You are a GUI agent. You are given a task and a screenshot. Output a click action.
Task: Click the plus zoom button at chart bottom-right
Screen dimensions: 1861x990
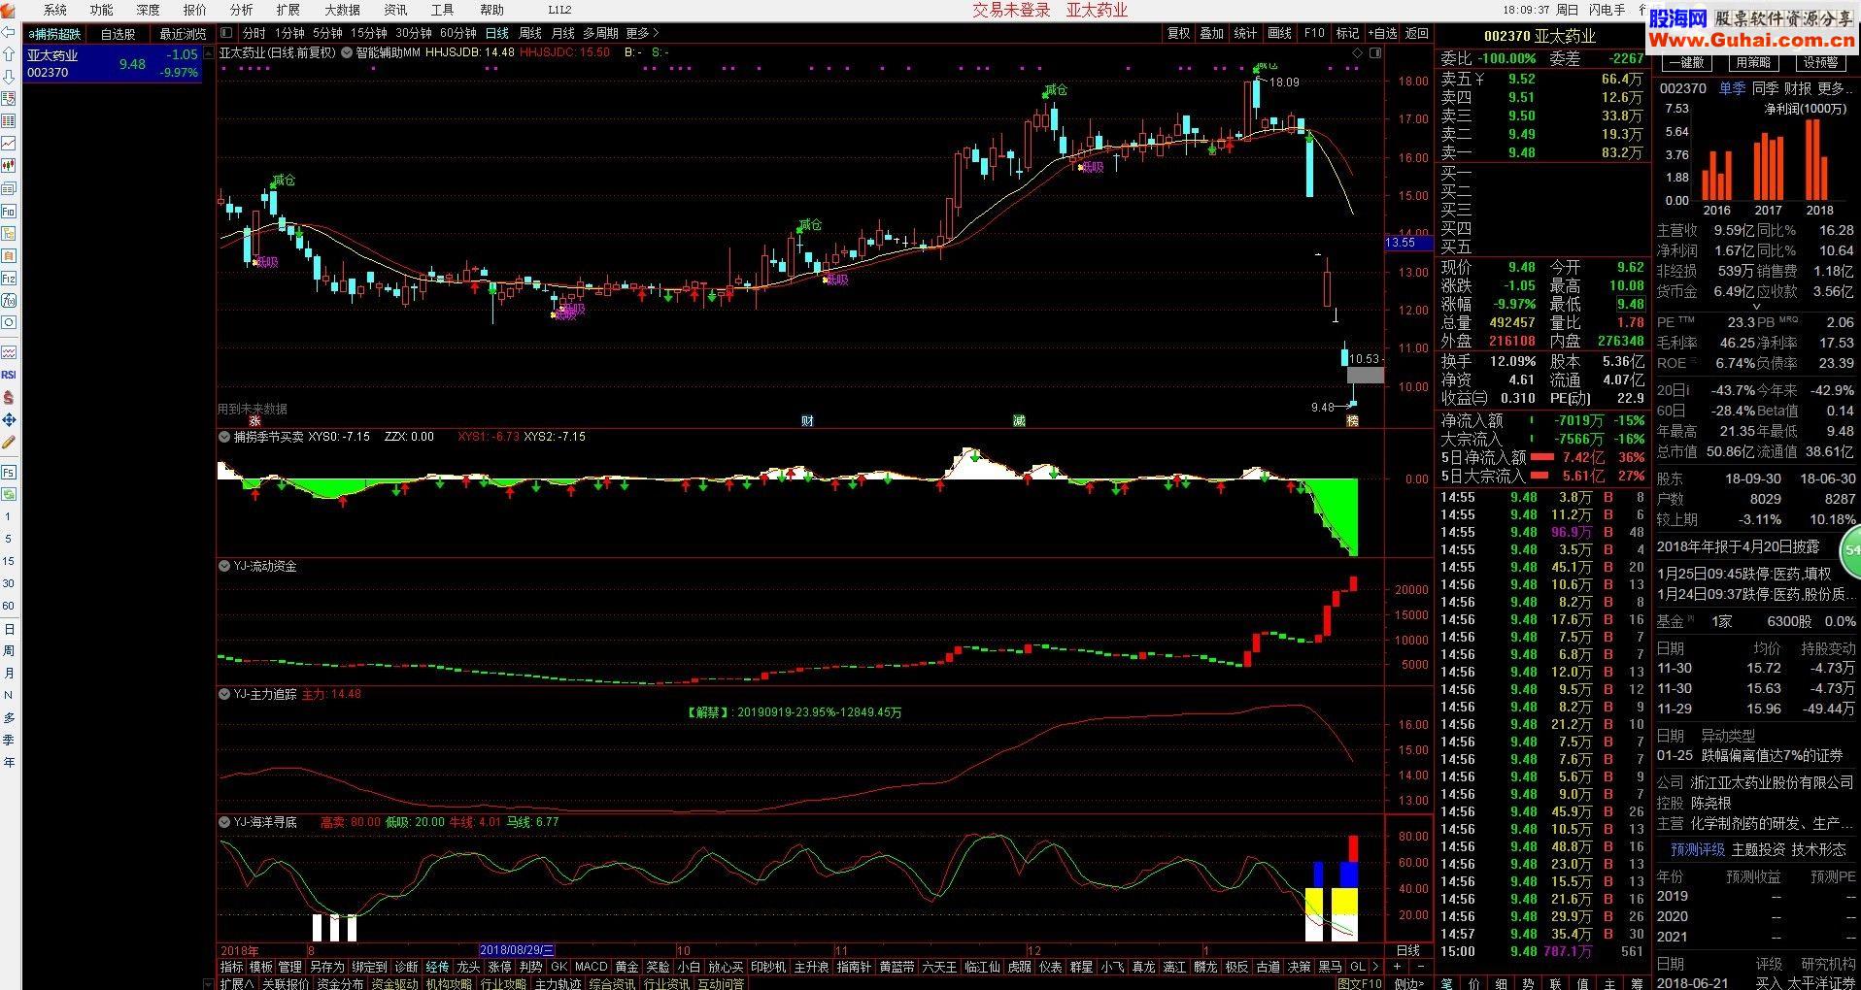click(x=1398, y=967)
